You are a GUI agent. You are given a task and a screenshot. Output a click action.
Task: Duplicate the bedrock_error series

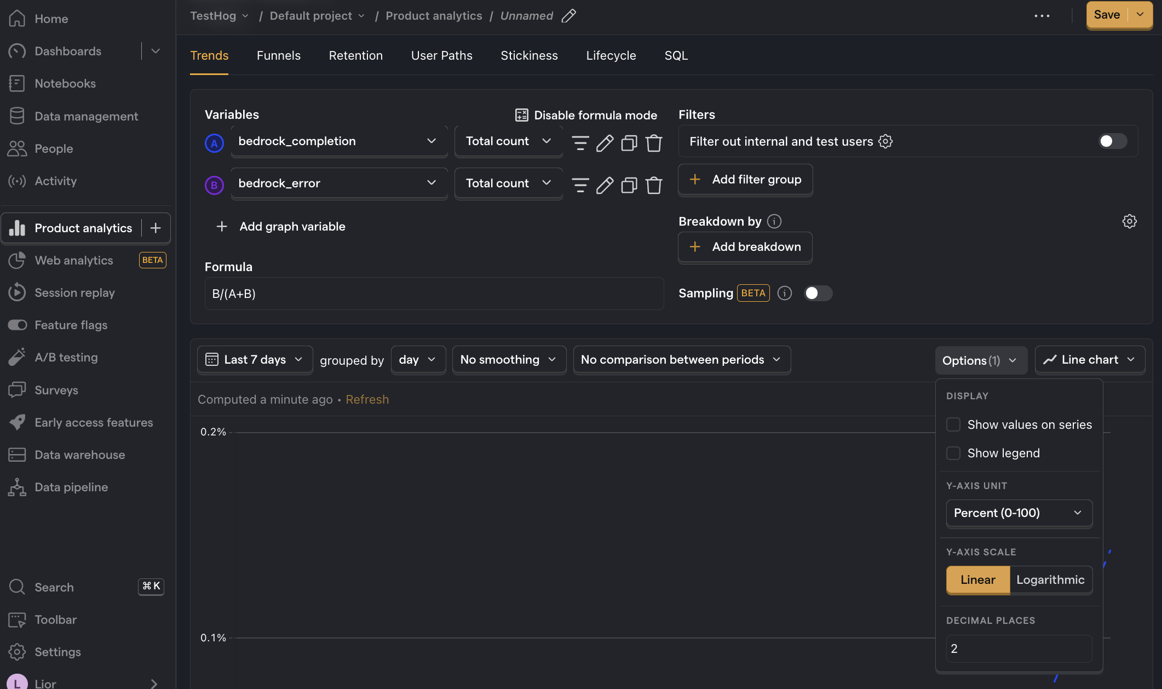(x=629, y=185)
